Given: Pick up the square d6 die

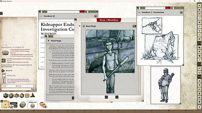Looking at the screenshot, I should tap(27, 96).
